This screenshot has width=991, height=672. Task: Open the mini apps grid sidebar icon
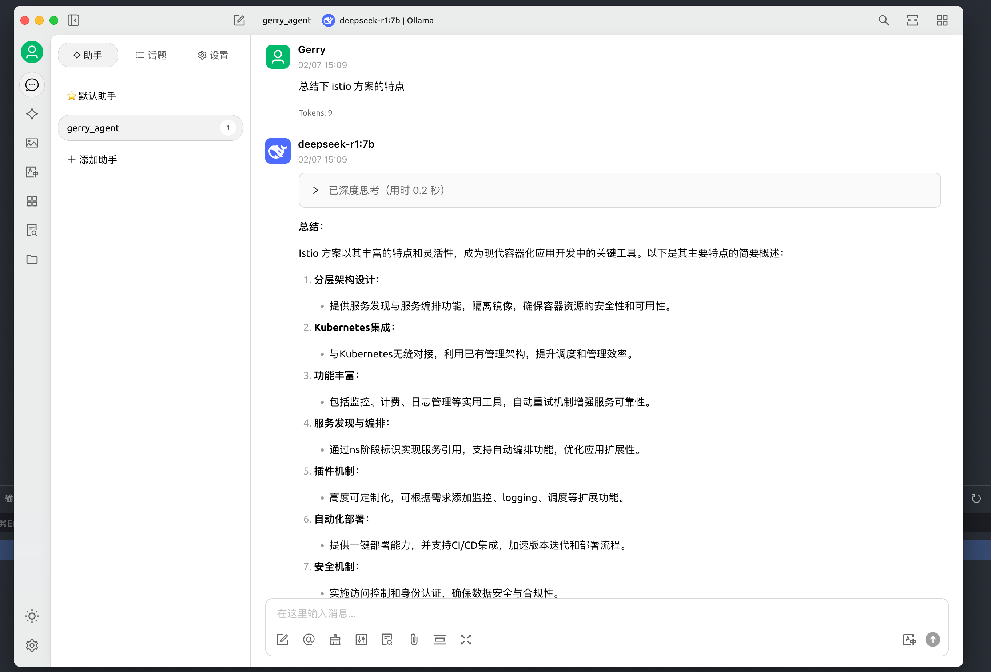32,201
